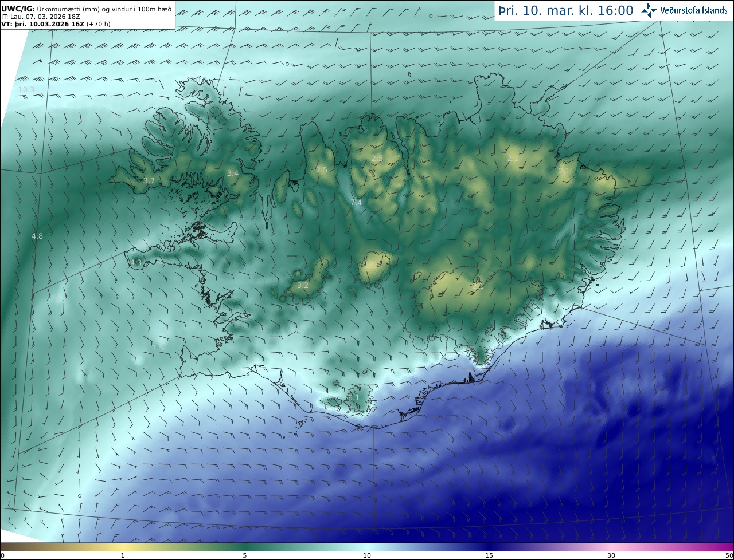The width and height of the screenshot is (734, 560).
Task: Click the 2.2 value in the northeast
Action: (513, 159)
